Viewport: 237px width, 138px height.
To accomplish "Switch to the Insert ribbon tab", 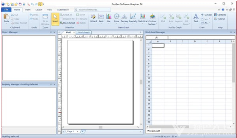I will (x=28, y=10).
